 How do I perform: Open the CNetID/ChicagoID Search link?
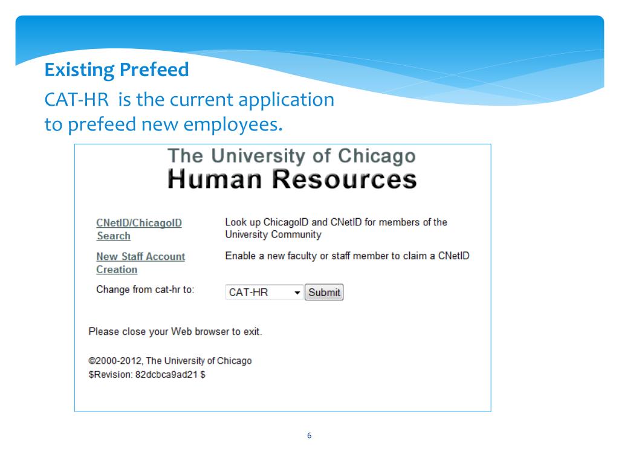tap(139, 229)
